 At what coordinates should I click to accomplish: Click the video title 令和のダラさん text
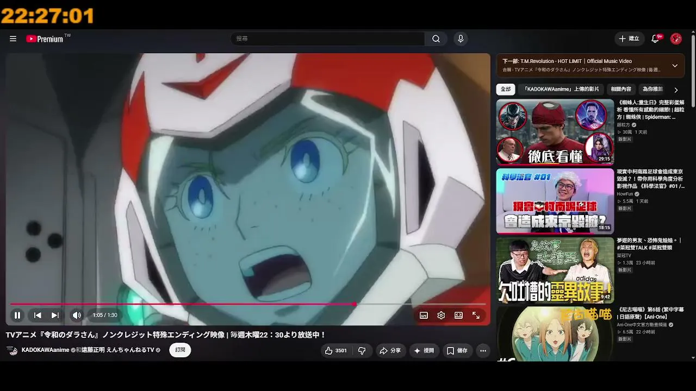click(x=166, y=335)
